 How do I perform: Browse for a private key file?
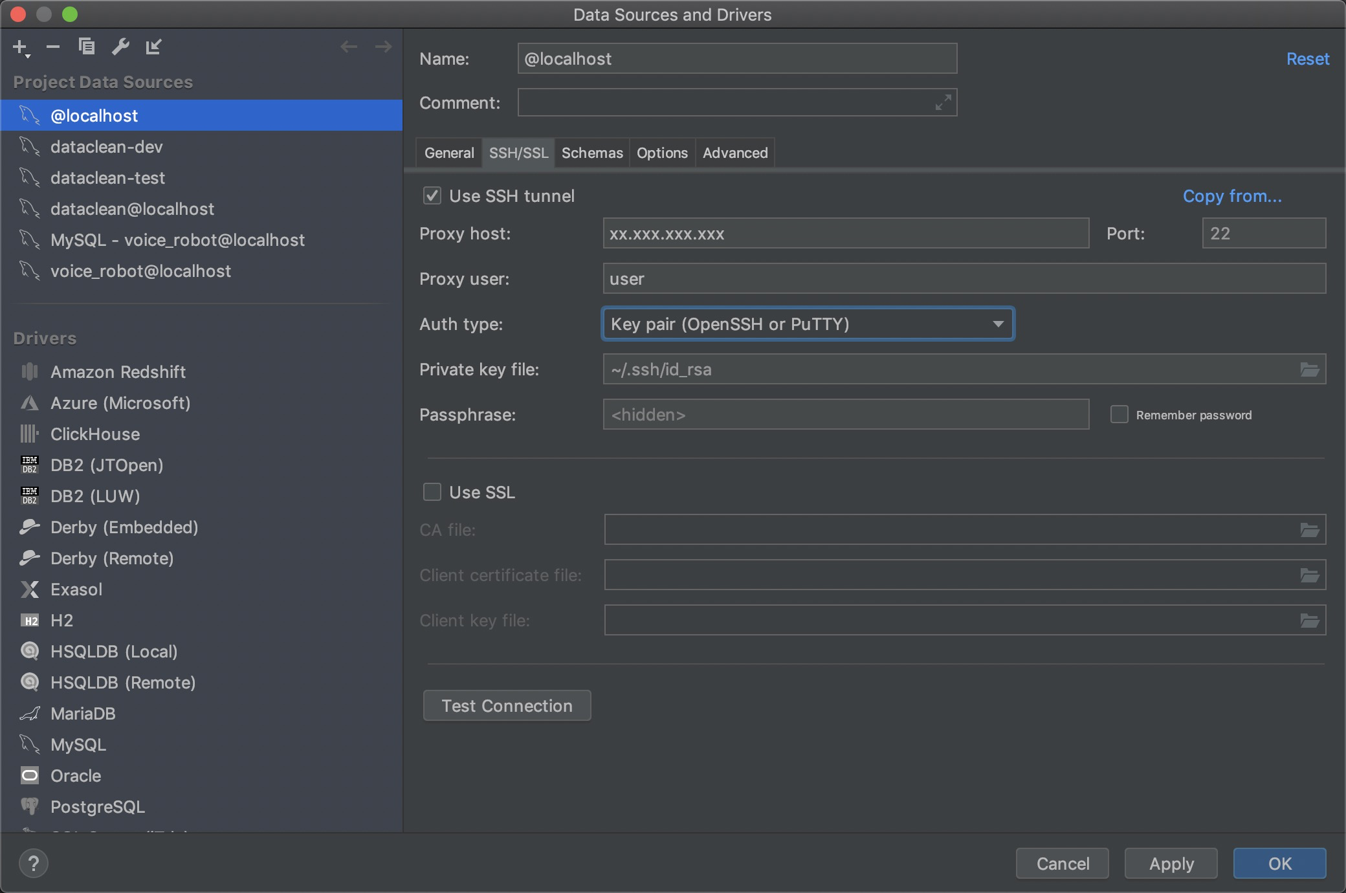(1310, 369)
